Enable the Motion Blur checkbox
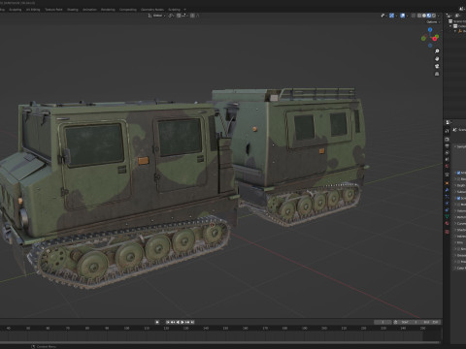The image size is (466, 349). coord(458,205)
